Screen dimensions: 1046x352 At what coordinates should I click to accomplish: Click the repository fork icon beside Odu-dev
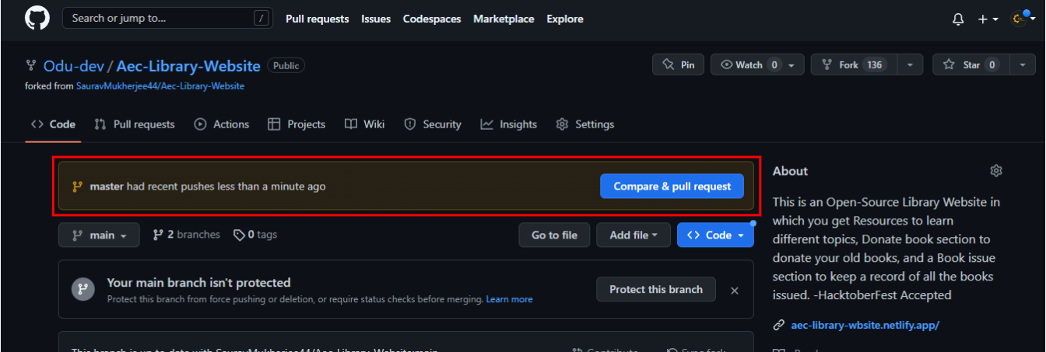pyautogui.click(x=31, y=65)
